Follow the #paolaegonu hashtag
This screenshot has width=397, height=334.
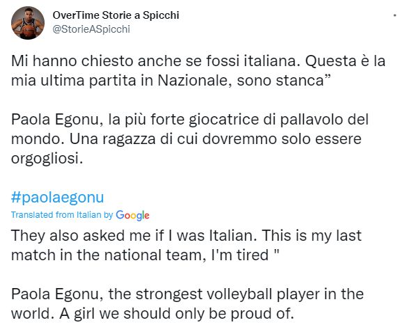pos(58,198)
